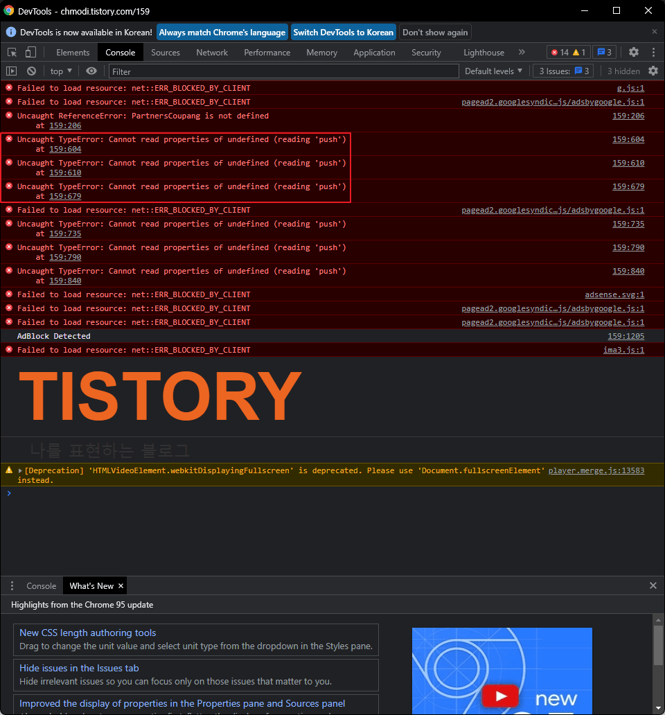
Task: Follow the 'at 159:679' stack link
Action: click(65, 196)
